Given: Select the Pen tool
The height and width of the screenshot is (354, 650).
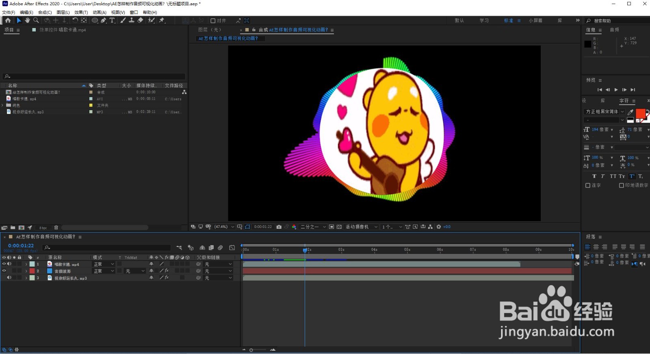Looking at the screenshot, I should 104,20.
